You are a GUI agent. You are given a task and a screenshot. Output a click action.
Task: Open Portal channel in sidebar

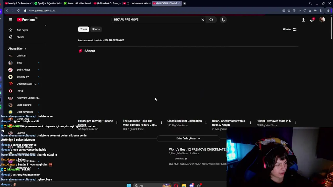[x=20, y=91]
